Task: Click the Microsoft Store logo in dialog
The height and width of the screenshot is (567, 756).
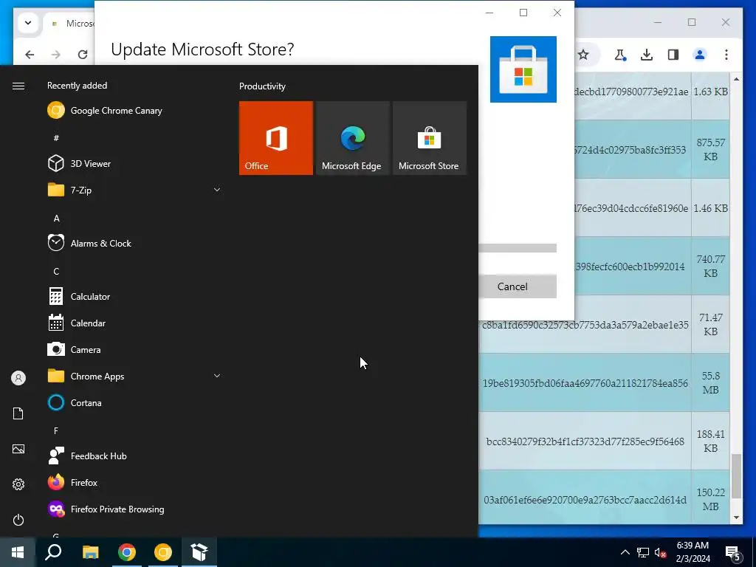Action: [x=523, y=69]
